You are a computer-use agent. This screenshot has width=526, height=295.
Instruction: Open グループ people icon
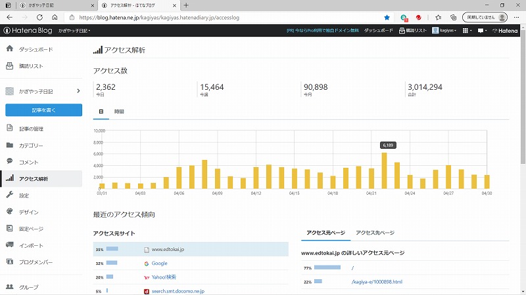click(x=10, y=286)
